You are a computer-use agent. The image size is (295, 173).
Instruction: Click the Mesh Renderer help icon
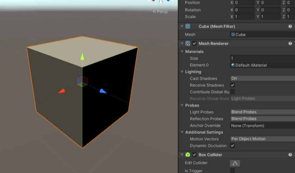pyautogui.click(x=290, y=44)
